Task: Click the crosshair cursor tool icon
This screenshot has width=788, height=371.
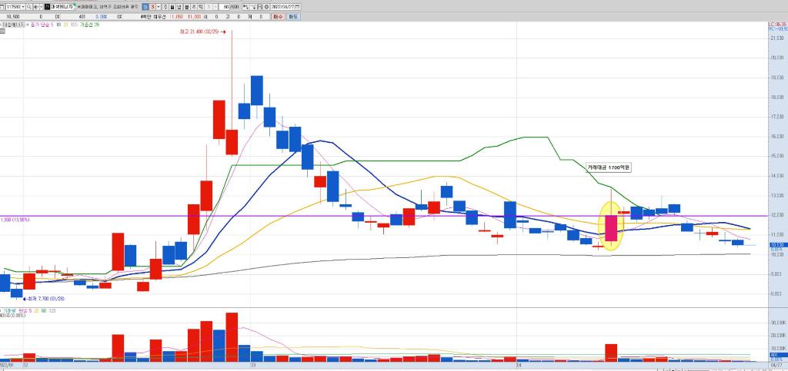Action: point(245,7)
